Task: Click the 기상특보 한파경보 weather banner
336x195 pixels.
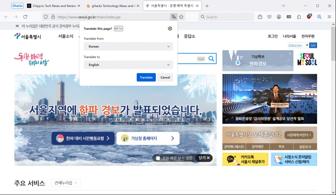Action: [x=258, y=61]
